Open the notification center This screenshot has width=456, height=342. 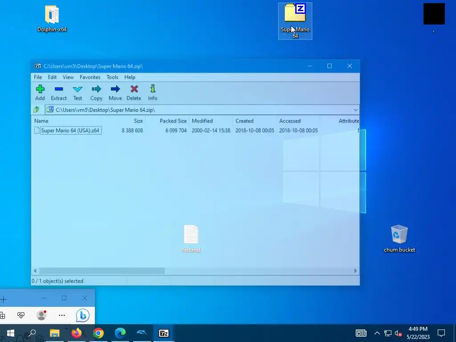pyautogui.click(x=441, y=333)
